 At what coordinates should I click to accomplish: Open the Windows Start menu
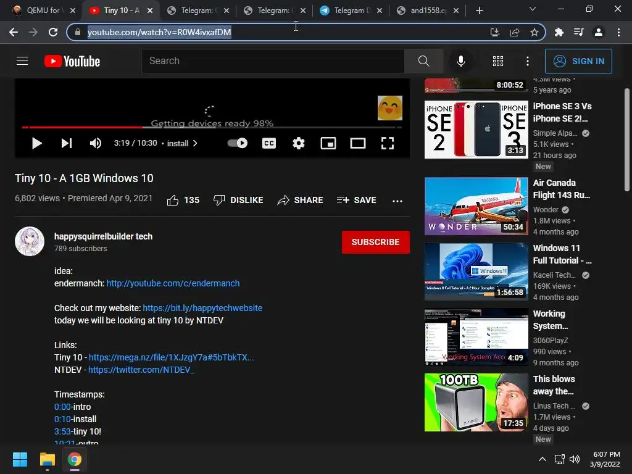pyautogui.click(x=20, y=459)
